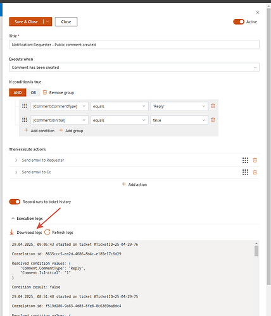The width and height of the screenshot is (271, 316).
Task: Delete the Send email to Requester action
Action: 255,161
